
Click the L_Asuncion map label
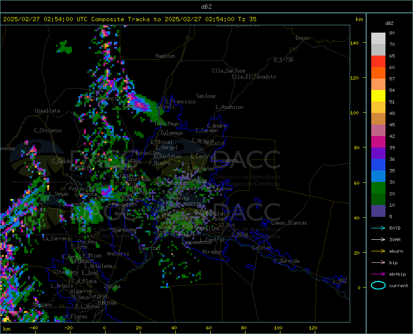pos(229,107)
